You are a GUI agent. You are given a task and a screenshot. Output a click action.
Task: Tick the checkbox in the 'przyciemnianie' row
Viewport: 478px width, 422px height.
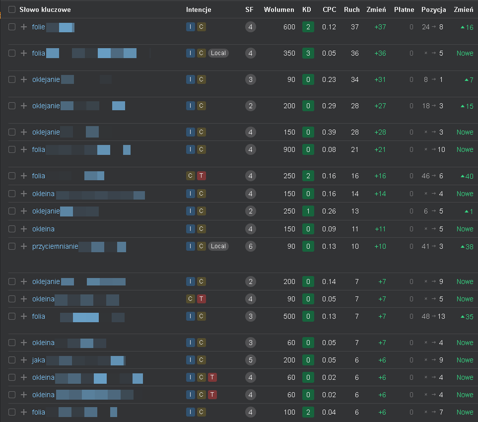click(x=12, y=246)
